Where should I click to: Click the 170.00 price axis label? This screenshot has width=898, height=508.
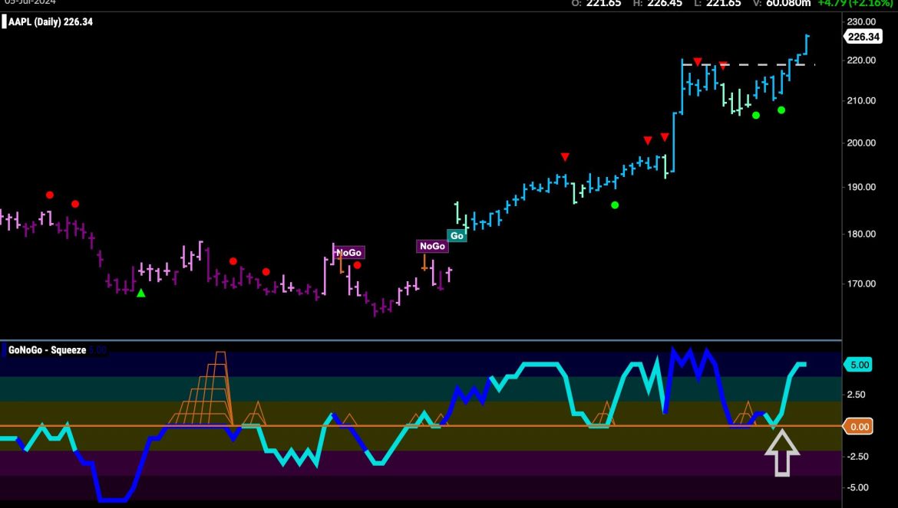pyautogui.click(x=861, y=283)
